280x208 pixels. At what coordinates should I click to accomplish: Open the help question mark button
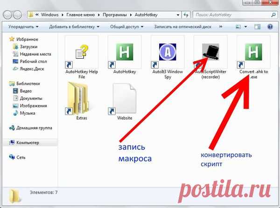(270, 27)
